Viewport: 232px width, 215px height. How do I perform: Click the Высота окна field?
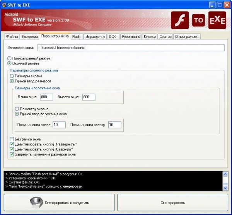(89, 97)
